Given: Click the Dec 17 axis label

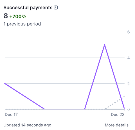Looking at the screenshot, I should pyautogui.click(x=11, y=115).
